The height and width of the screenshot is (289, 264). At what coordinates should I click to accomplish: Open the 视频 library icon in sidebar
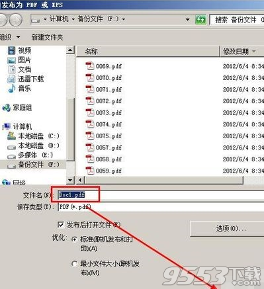coord(12,50)
